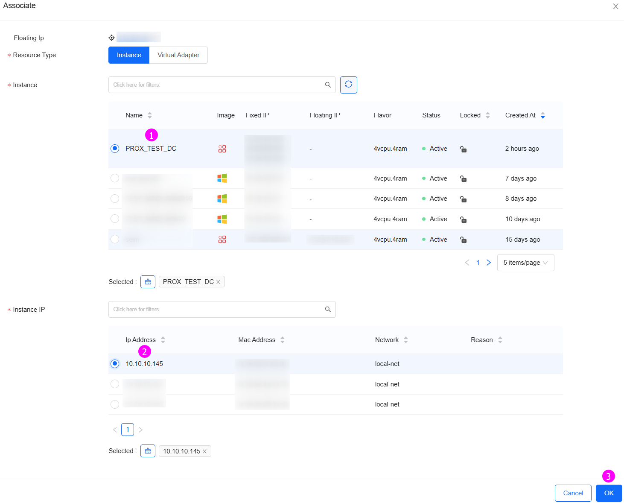Select the 10.10.10.145 IP radio button
Image resolution: width=624 pixels, height=503 pixels.
click(x=115, y=364)
